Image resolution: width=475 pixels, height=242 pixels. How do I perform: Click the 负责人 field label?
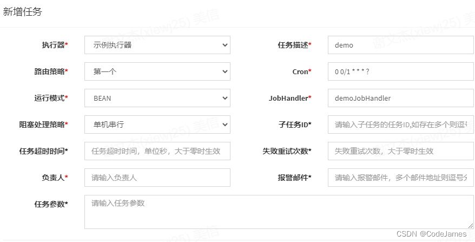coord(55,178)
